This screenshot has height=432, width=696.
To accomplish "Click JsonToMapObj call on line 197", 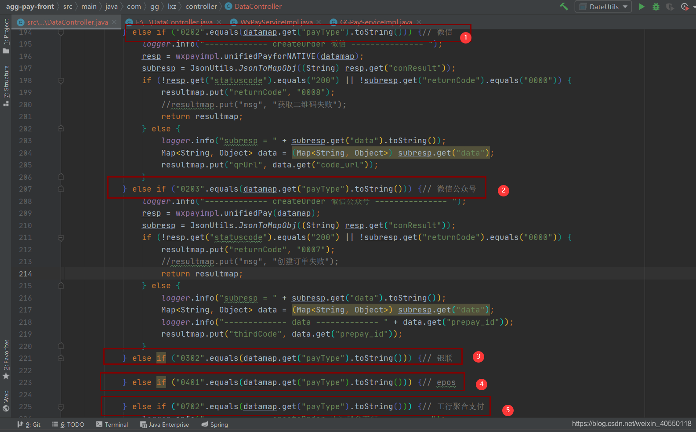I will (x=268, y=68).
